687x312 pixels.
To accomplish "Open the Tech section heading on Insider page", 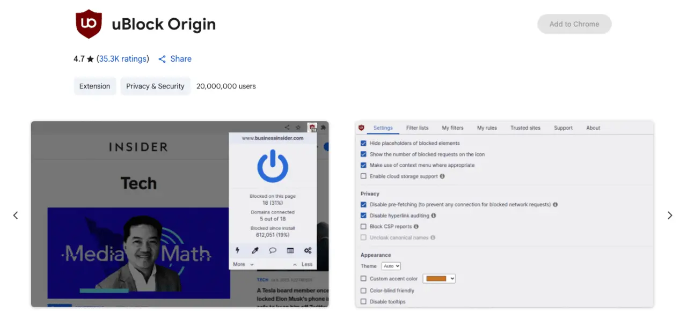I will pos(138,183).
